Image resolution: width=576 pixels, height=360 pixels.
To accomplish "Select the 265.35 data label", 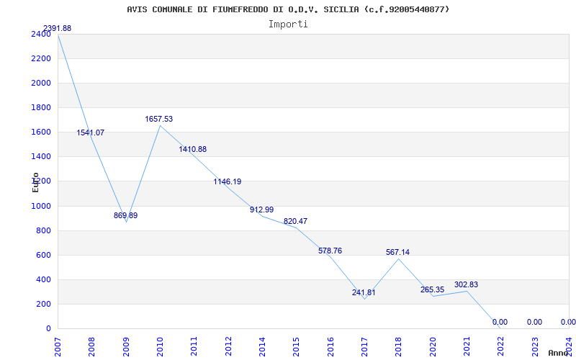I will (x=433, y=290).
